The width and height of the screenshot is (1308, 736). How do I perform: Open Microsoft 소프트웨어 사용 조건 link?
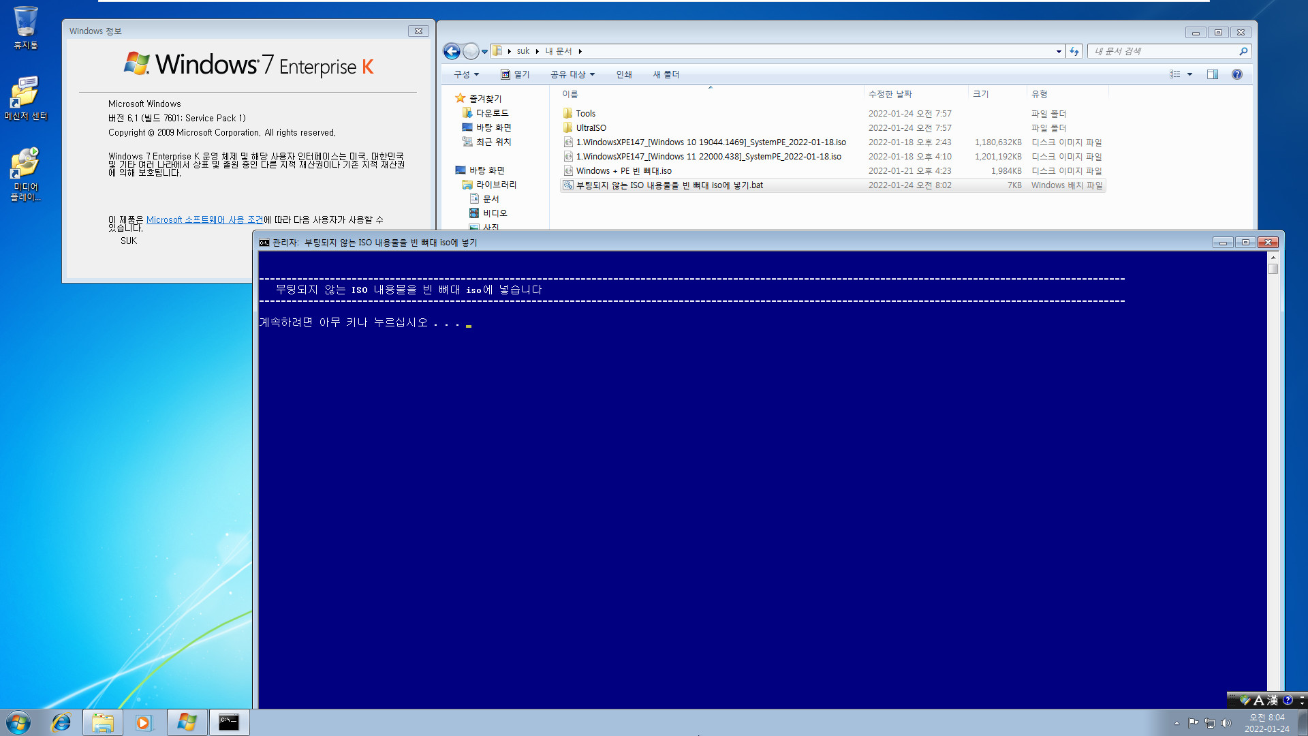click(204, 219)
